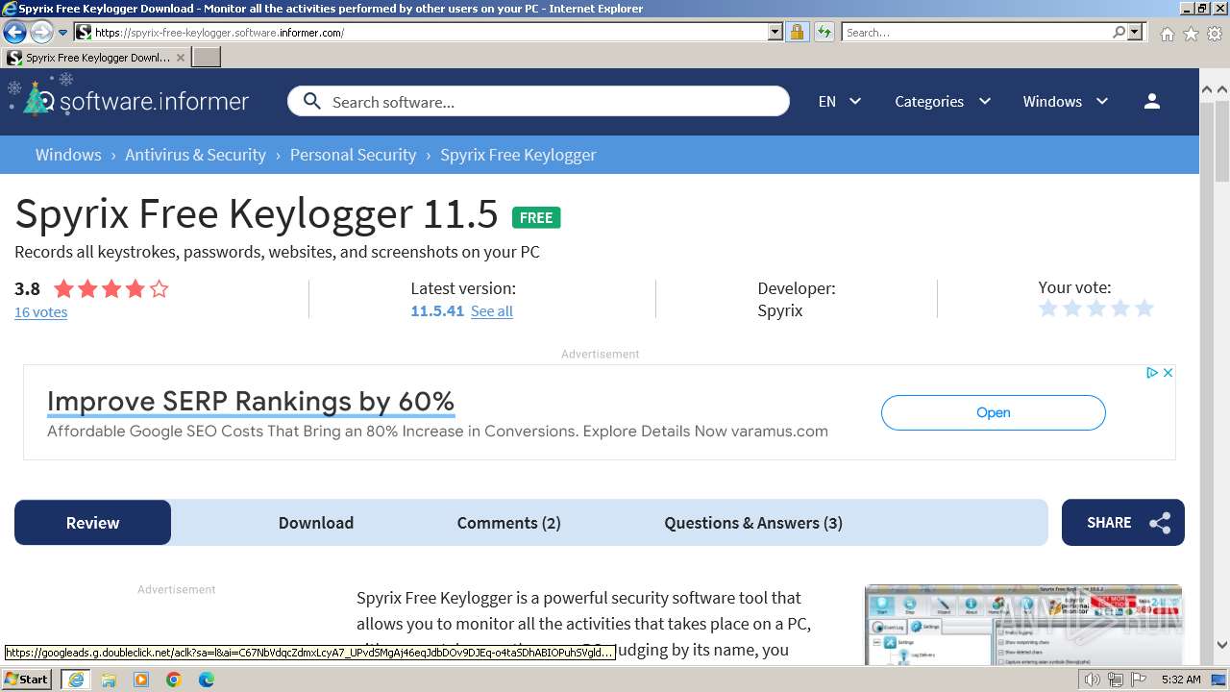Expand the Categories menu
Image resolution: width=1230 pixels, height=692 pixels.
(x=942, y=101)
